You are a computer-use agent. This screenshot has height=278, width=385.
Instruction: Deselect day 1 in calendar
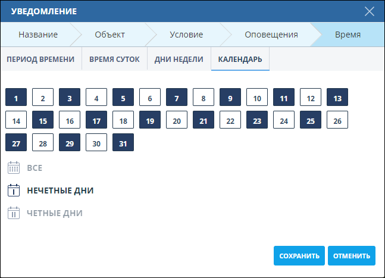tap(16, 97)
